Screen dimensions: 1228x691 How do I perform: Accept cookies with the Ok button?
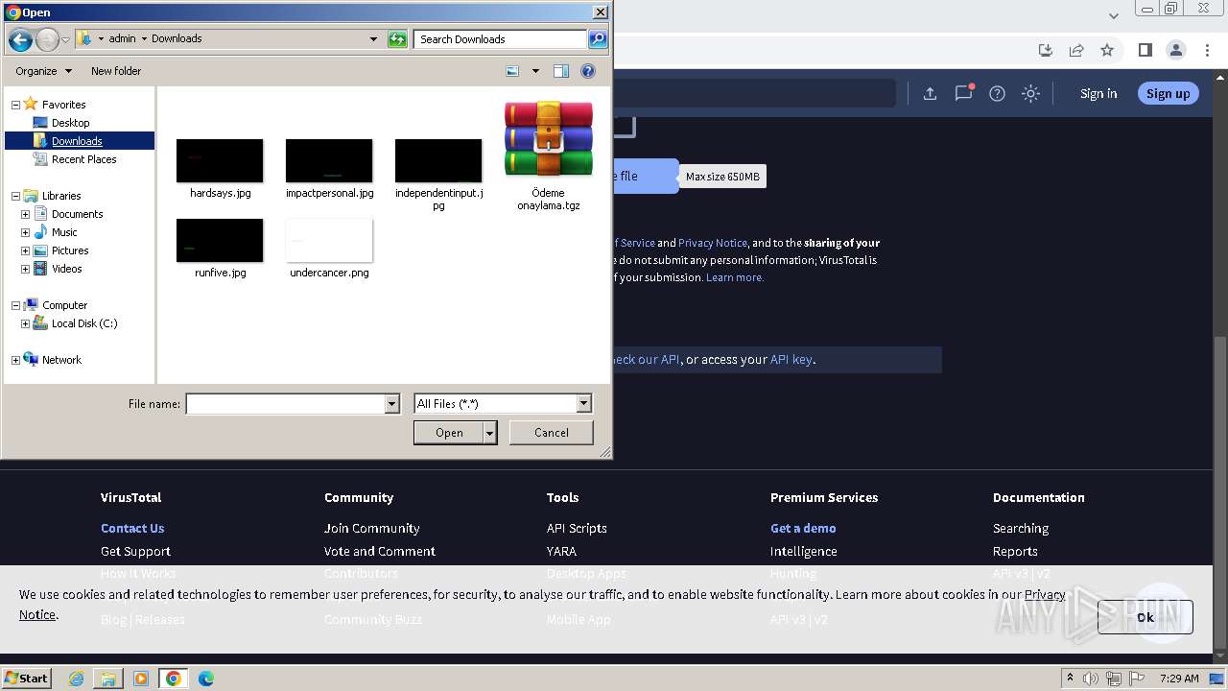point(1145,617)
